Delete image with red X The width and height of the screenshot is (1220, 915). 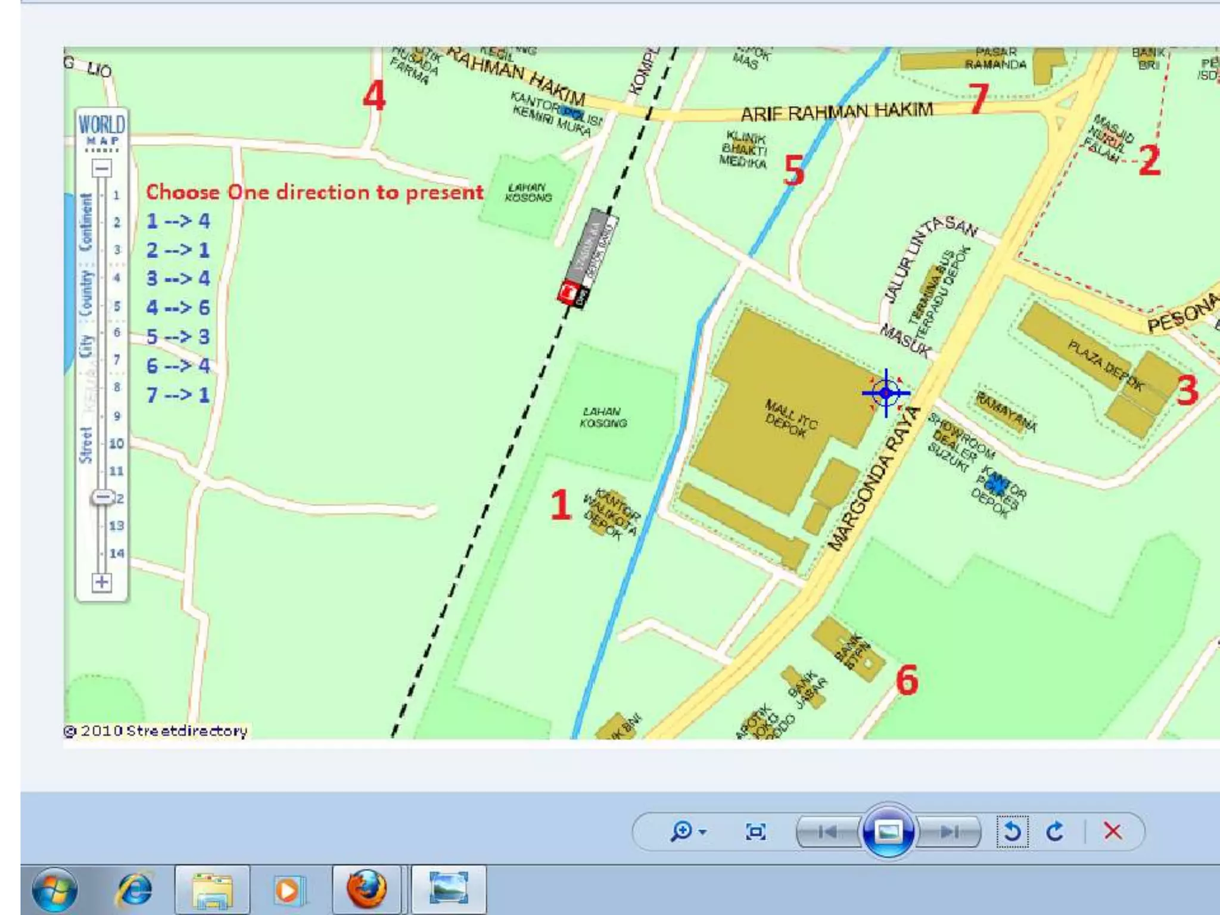coord(1112,831)
